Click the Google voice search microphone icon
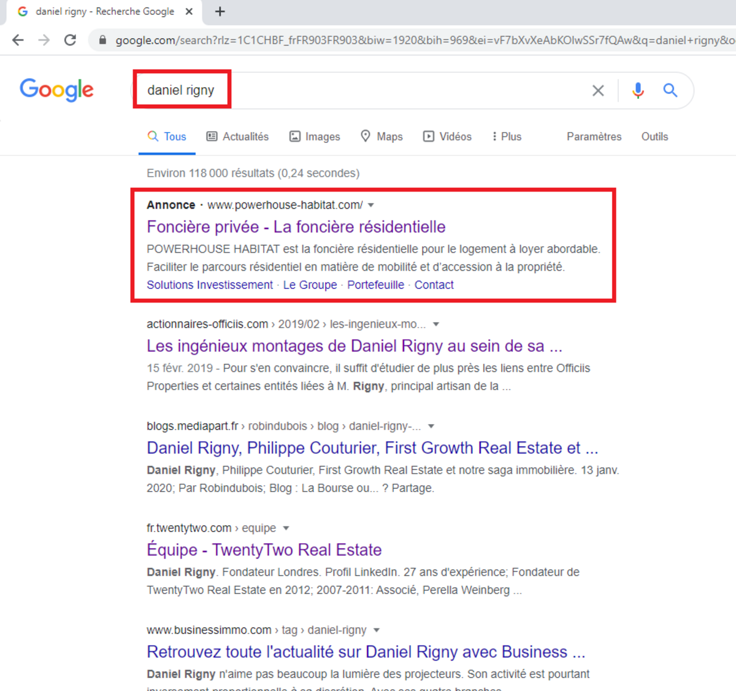 [x=638, y=90]
